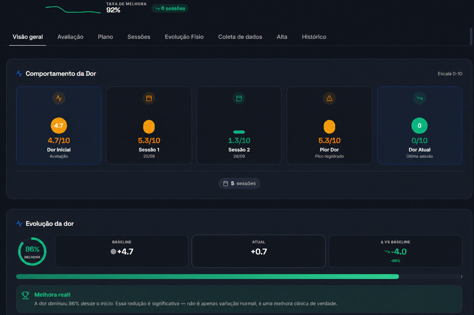Click the down-trend arrow beside -4.0
The width and height of the screenshot is (474, 315).
tap(387, 252)
